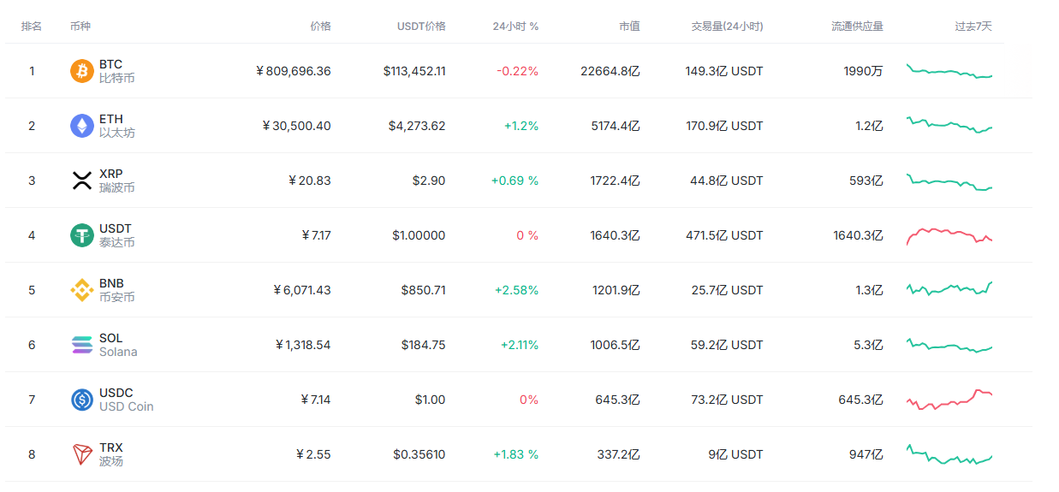The height and width of the screenshot is (492, 1059).
Task: Click the Tether USDT green icon
Action: point(82,235)
